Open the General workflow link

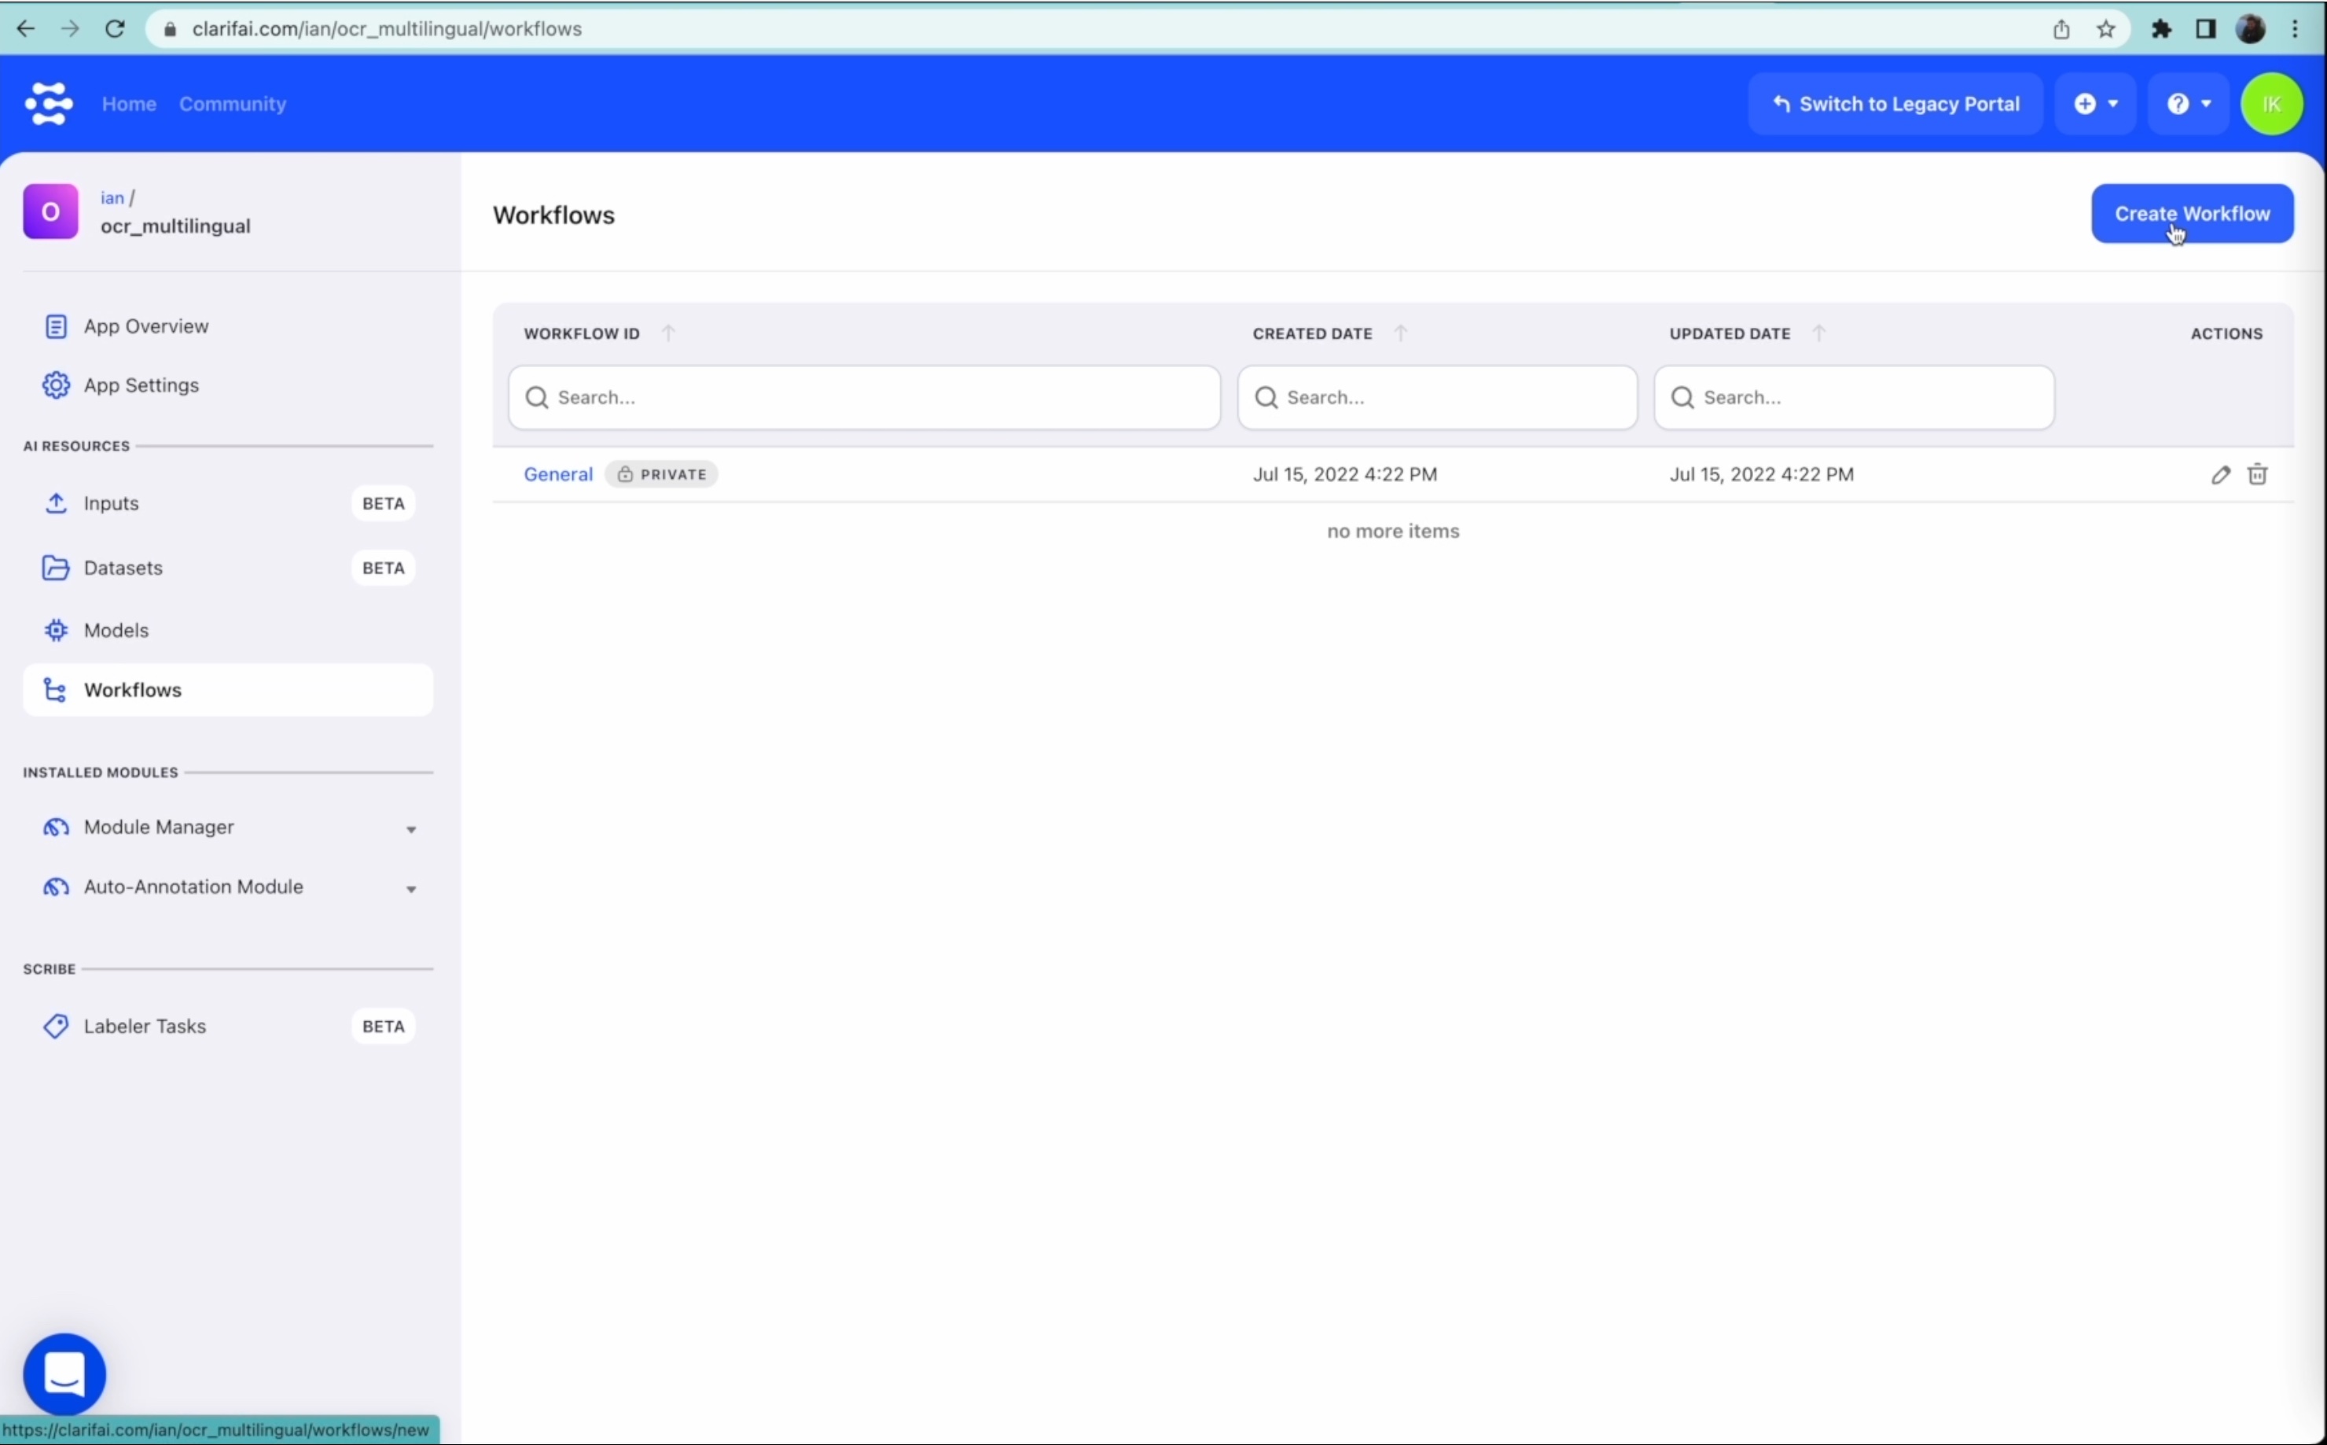pos(558,474)
